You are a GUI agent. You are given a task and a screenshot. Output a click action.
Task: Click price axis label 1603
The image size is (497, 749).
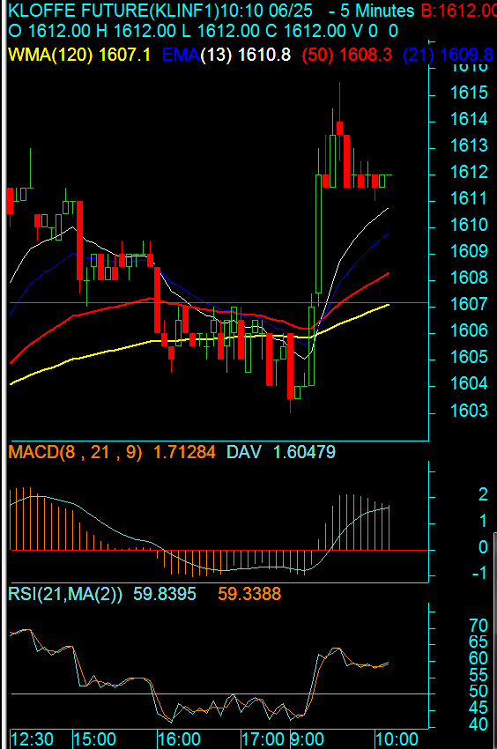470,411
